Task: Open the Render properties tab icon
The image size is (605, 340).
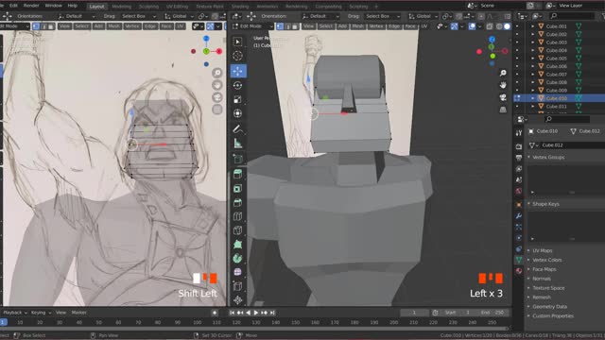Action: (x=519, y=146)
